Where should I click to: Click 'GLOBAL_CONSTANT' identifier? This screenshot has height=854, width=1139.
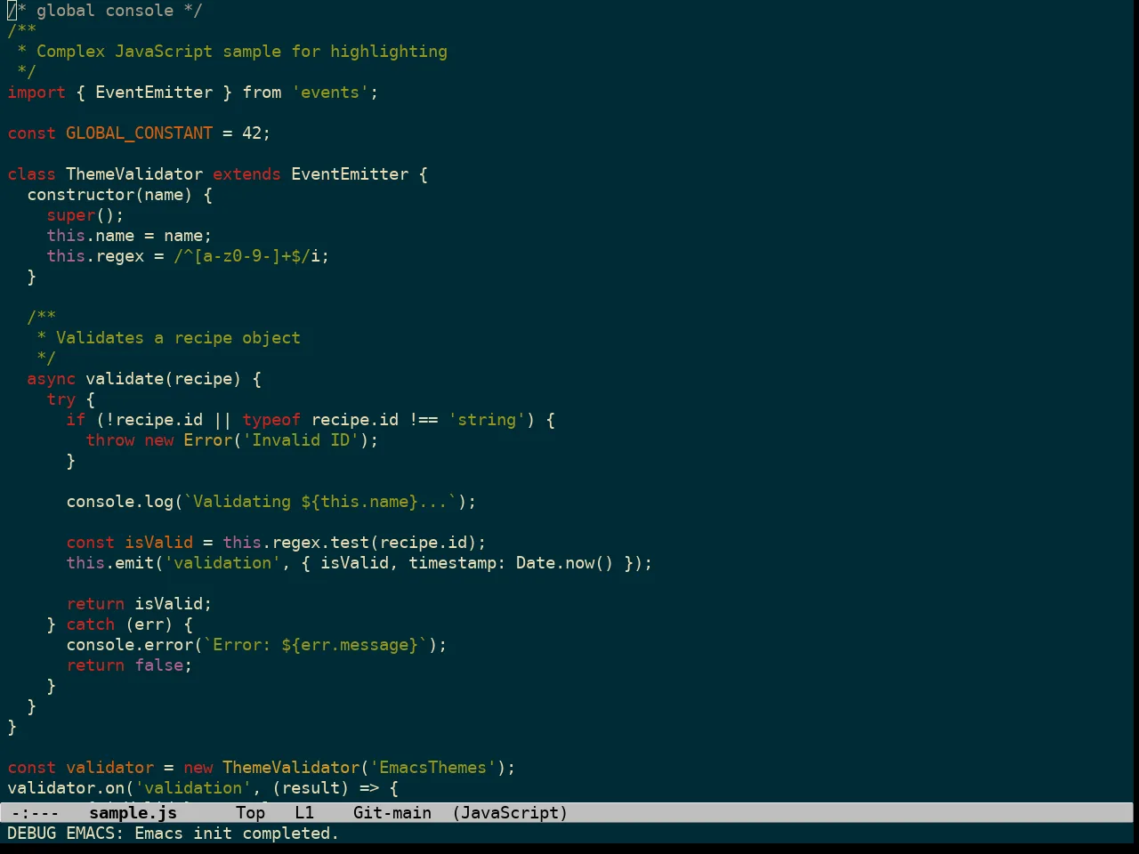pos(139,133)
